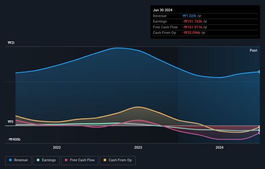Click the Cash From Op end marker
The width and height of the screenshot is (265, 169).
pyautogui.click(x=260, y=127)
